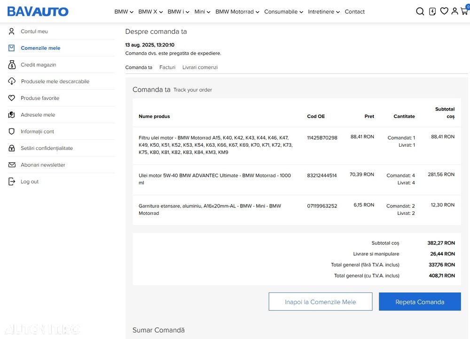The height and width of the screenshot is (339, 470).
Task: Click the user account icon in header
Action: click(x=454, y=11)
